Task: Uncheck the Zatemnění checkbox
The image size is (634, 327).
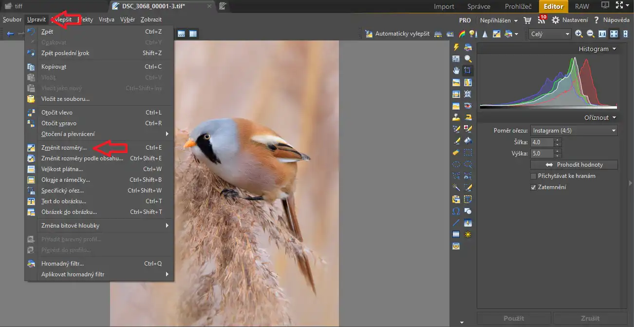Action: pos(534,187)
